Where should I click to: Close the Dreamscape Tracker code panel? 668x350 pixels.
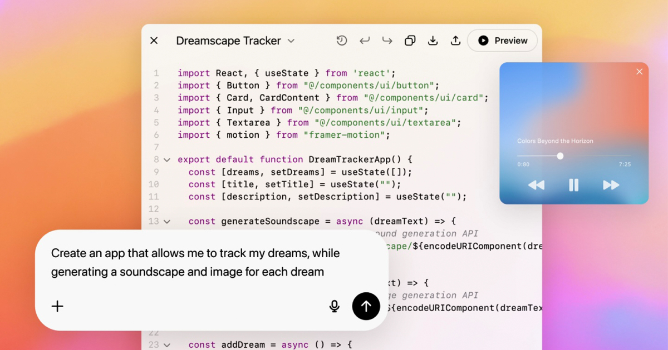(154, 41)
